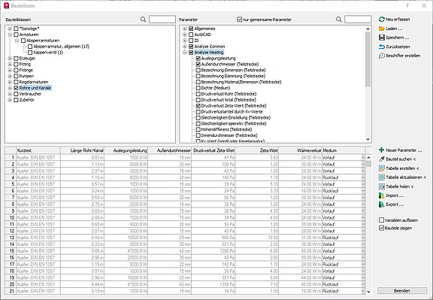Check Kappenventil (1) checkbox

30,53
